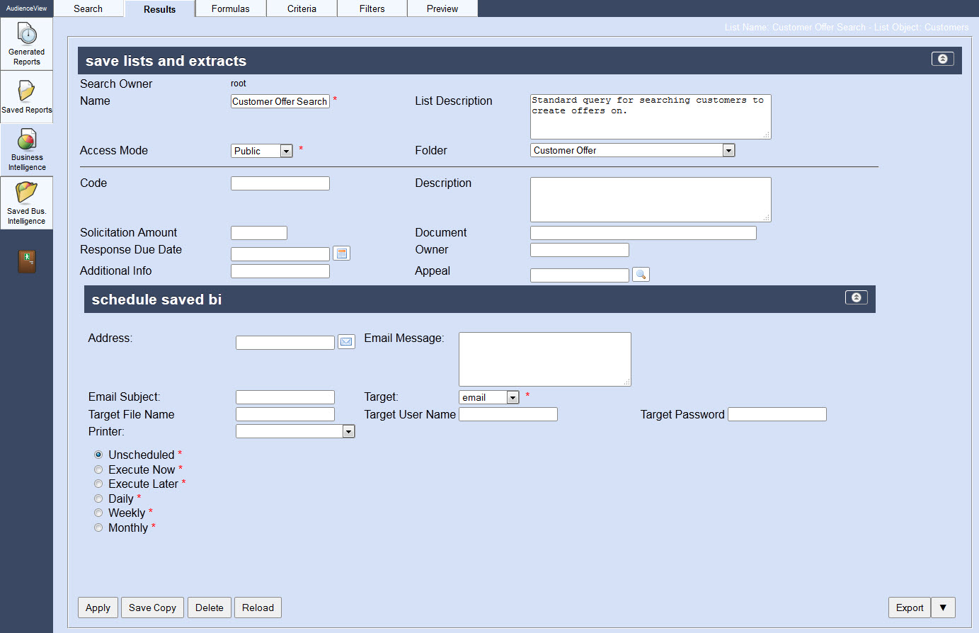Screen dimensions: 979x633
Task: Click the Appeal input field
Action: click(580, 275)
